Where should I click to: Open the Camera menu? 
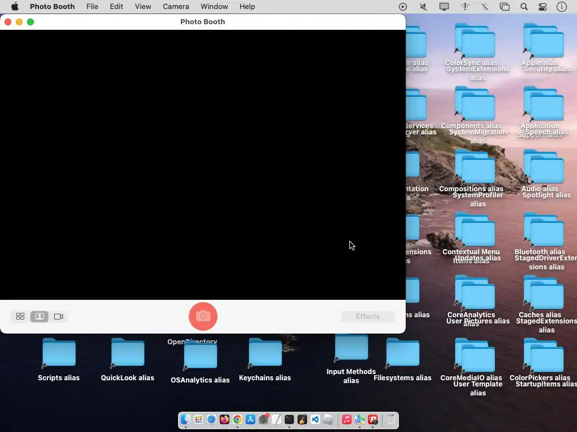(x=176, y=7)
